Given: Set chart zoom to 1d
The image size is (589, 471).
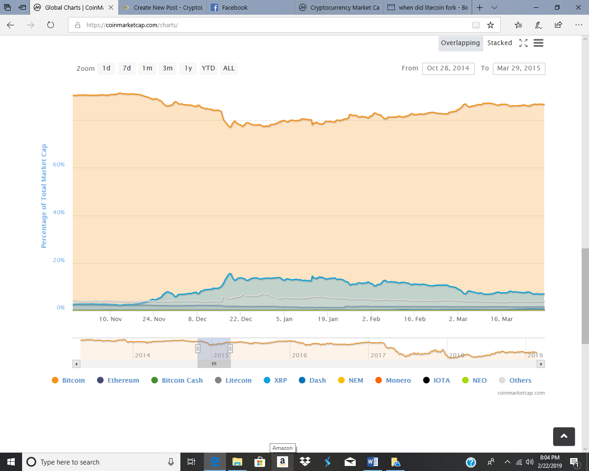Looking at the screenshot, I should point(106,68).
